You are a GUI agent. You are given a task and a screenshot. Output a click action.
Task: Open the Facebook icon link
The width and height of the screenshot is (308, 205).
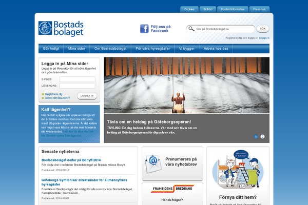click(x=144, y=29)
